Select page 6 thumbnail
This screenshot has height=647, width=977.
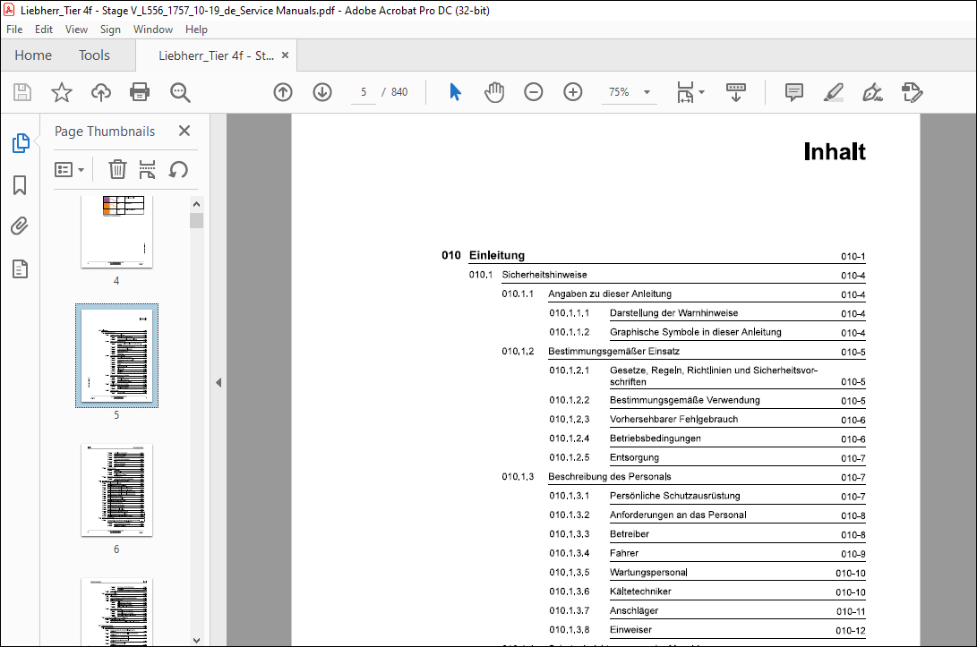(x=116, y=490)
